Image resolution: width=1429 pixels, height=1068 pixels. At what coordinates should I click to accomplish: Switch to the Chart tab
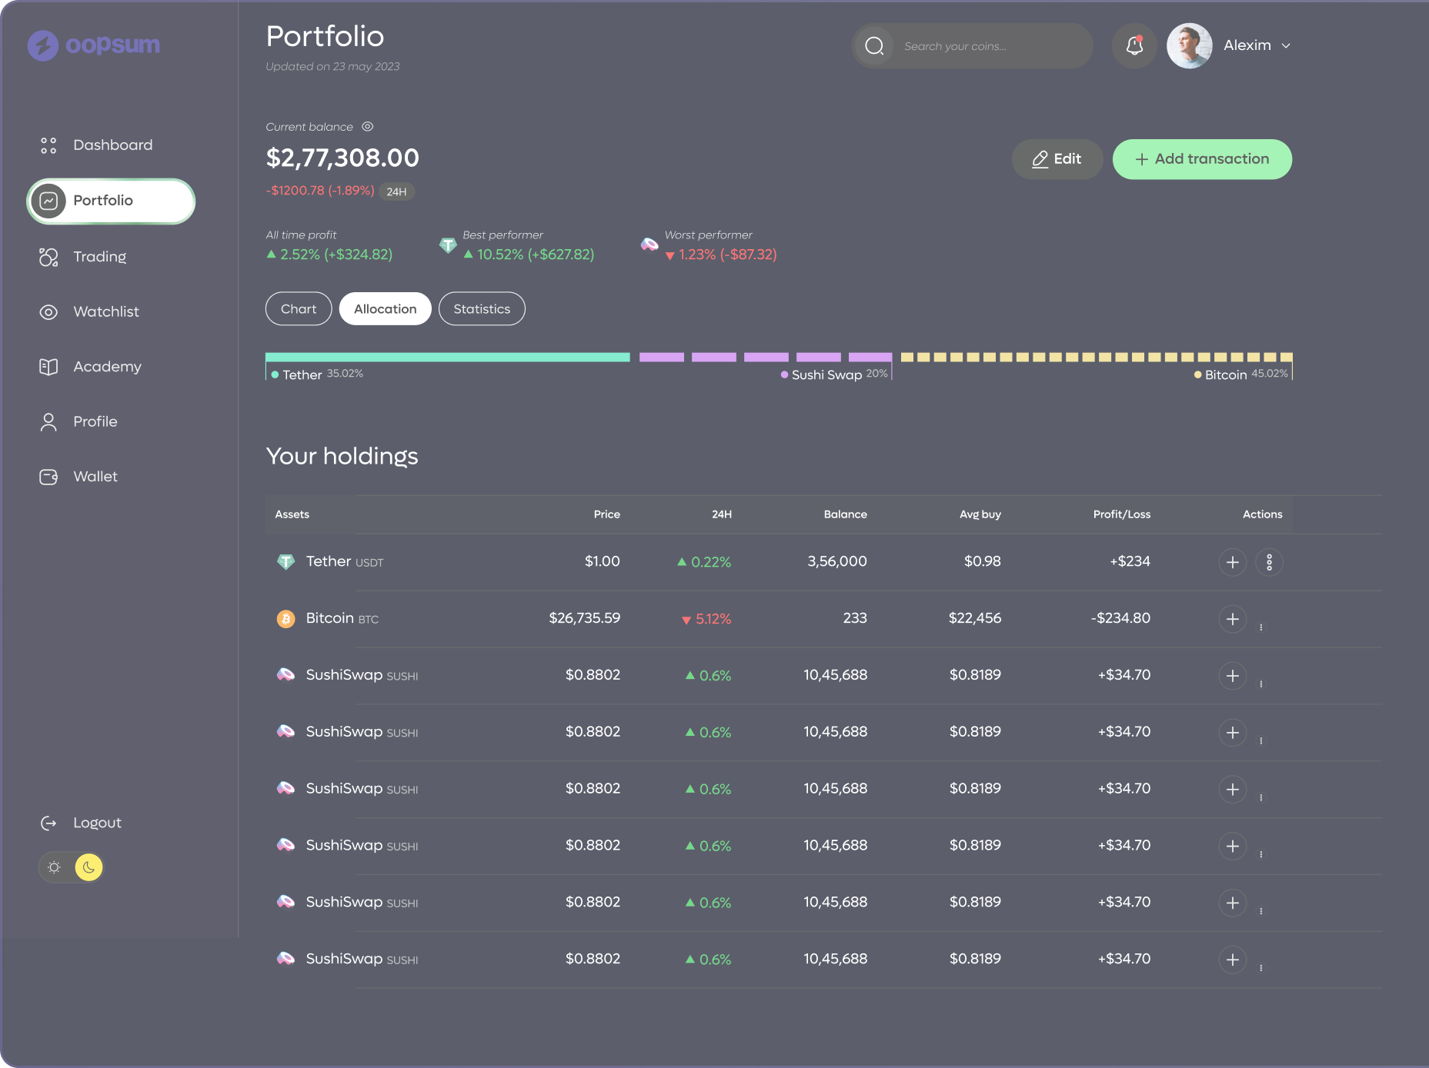pyautogui.click(x=299, y=308)
